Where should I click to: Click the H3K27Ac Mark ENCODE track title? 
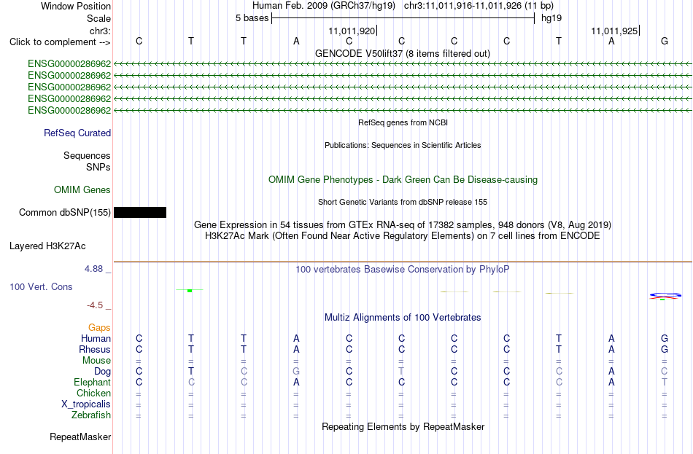402,236
